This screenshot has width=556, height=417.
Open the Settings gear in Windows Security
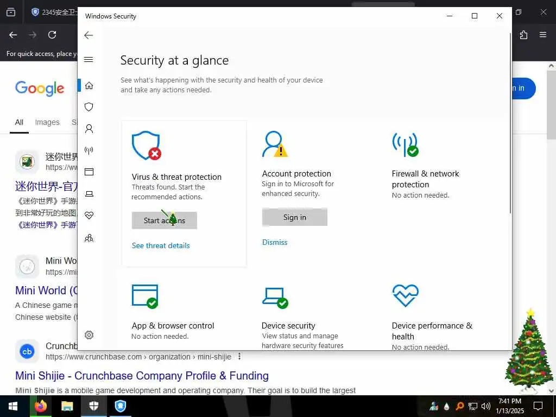89,334
